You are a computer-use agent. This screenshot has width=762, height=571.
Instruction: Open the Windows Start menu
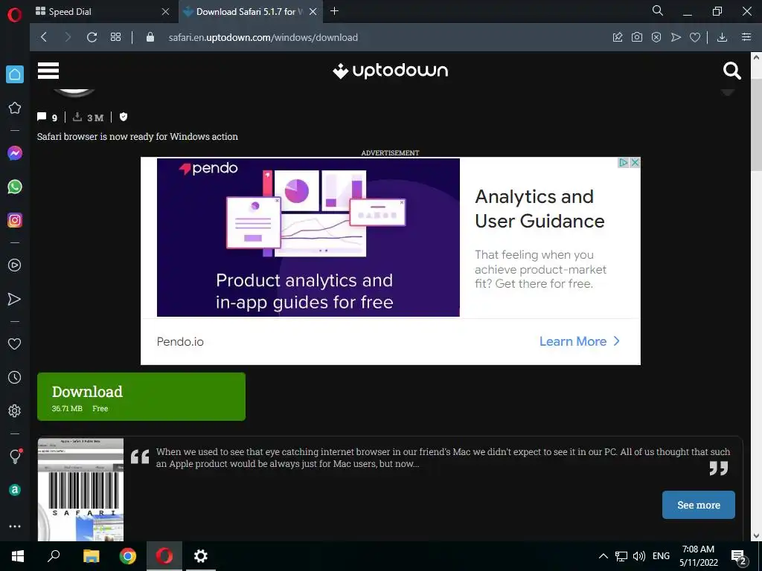point(18,556)
